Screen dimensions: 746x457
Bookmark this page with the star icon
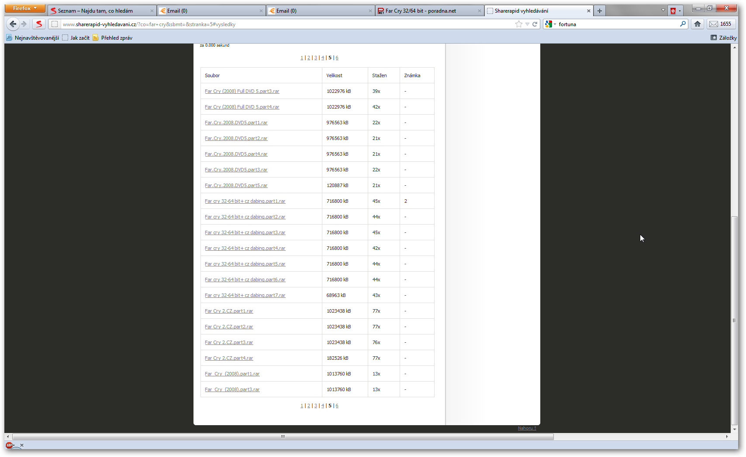click(518, 24)
